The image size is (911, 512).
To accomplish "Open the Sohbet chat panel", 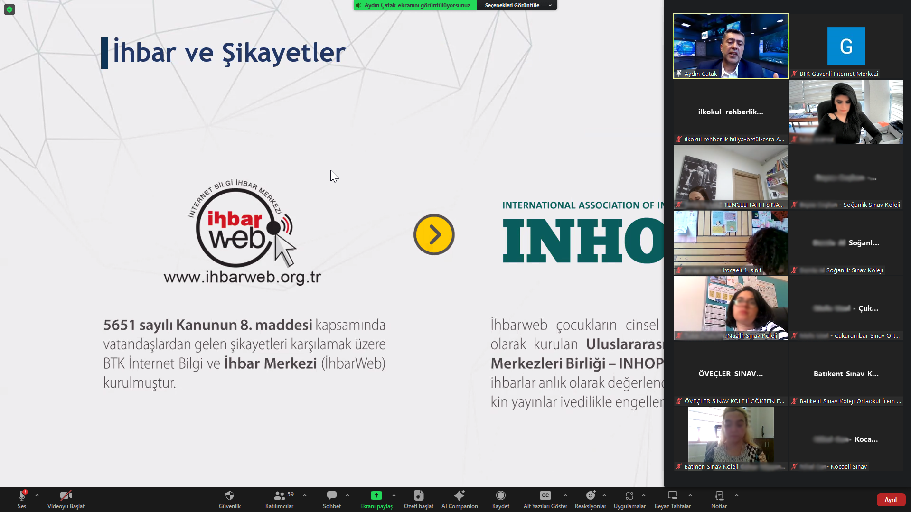I will click(332, 499).
